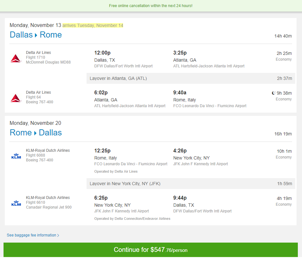This screenshot has height=258, width=302.
Task: Open See baggage fee information link
Action: [33, 235]
